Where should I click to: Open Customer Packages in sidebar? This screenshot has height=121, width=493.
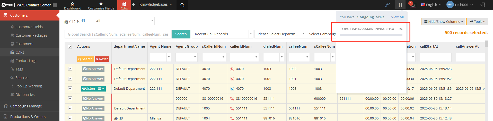tap(31, 35)
